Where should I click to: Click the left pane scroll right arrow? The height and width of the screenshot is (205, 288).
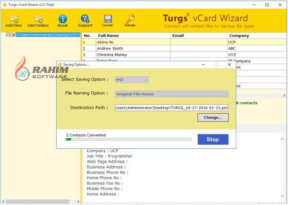[x=78, y=202]
